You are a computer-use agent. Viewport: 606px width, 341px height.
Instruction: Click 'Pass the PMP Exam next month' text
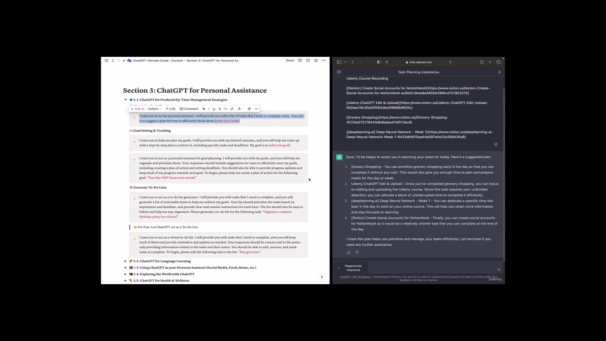pos(172,178)
